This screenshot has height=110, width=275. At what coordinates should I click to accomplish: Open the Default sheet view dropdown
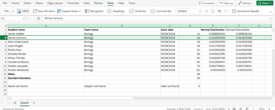[x=189, y=11]
